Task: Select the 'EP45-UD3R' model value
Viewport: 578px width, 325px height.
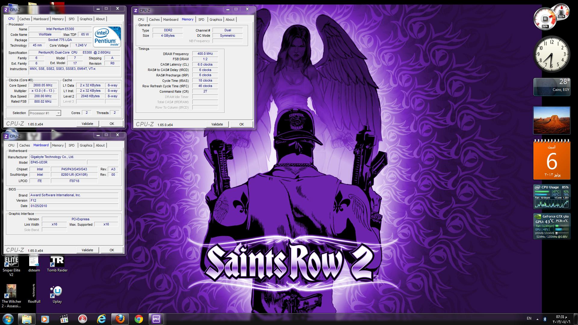Action: pyautogui.click(x=58, y=162)
